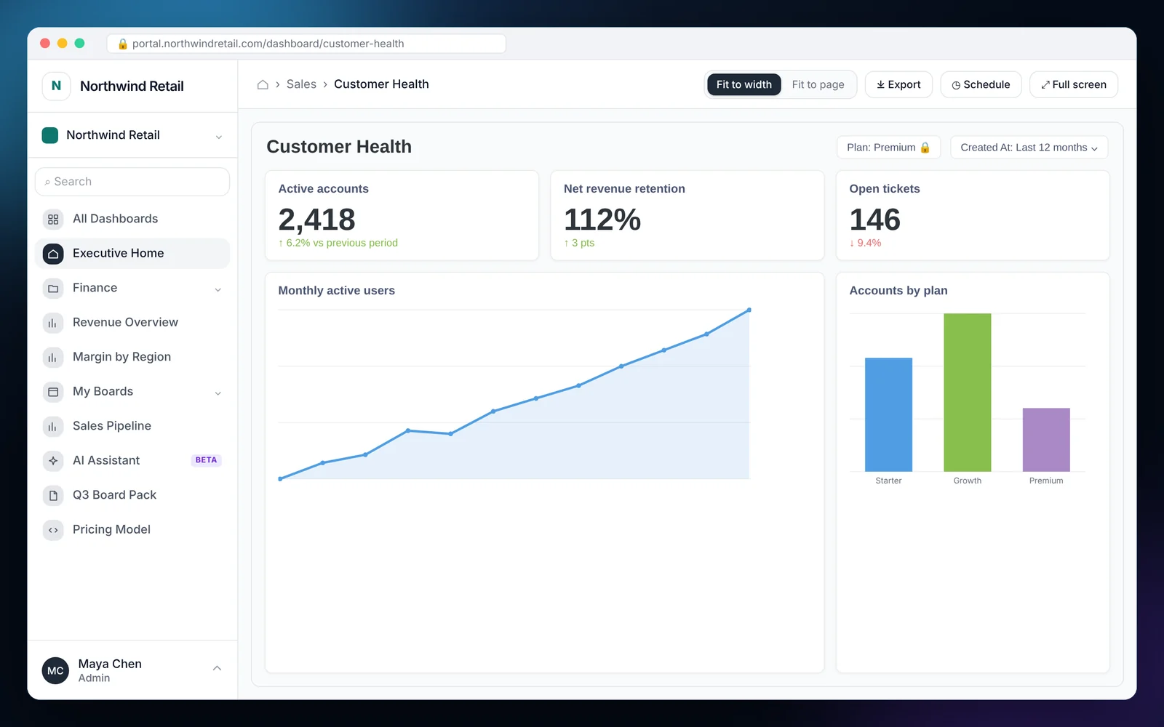Click the BETA badge next to AI Assistant
The image size is (1164, 727).
coord(206,460)
